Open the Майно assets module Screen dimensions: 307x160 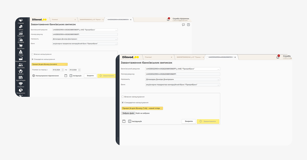21,72
